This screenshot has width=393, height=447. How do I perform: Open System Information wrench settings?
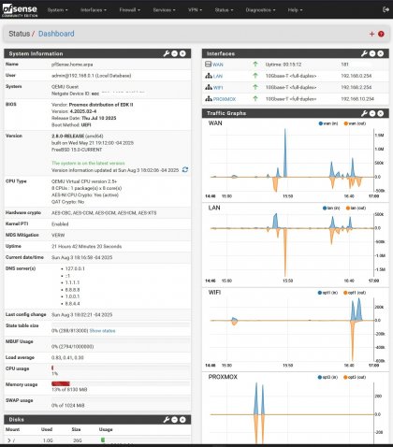click(x=167, y=53)
